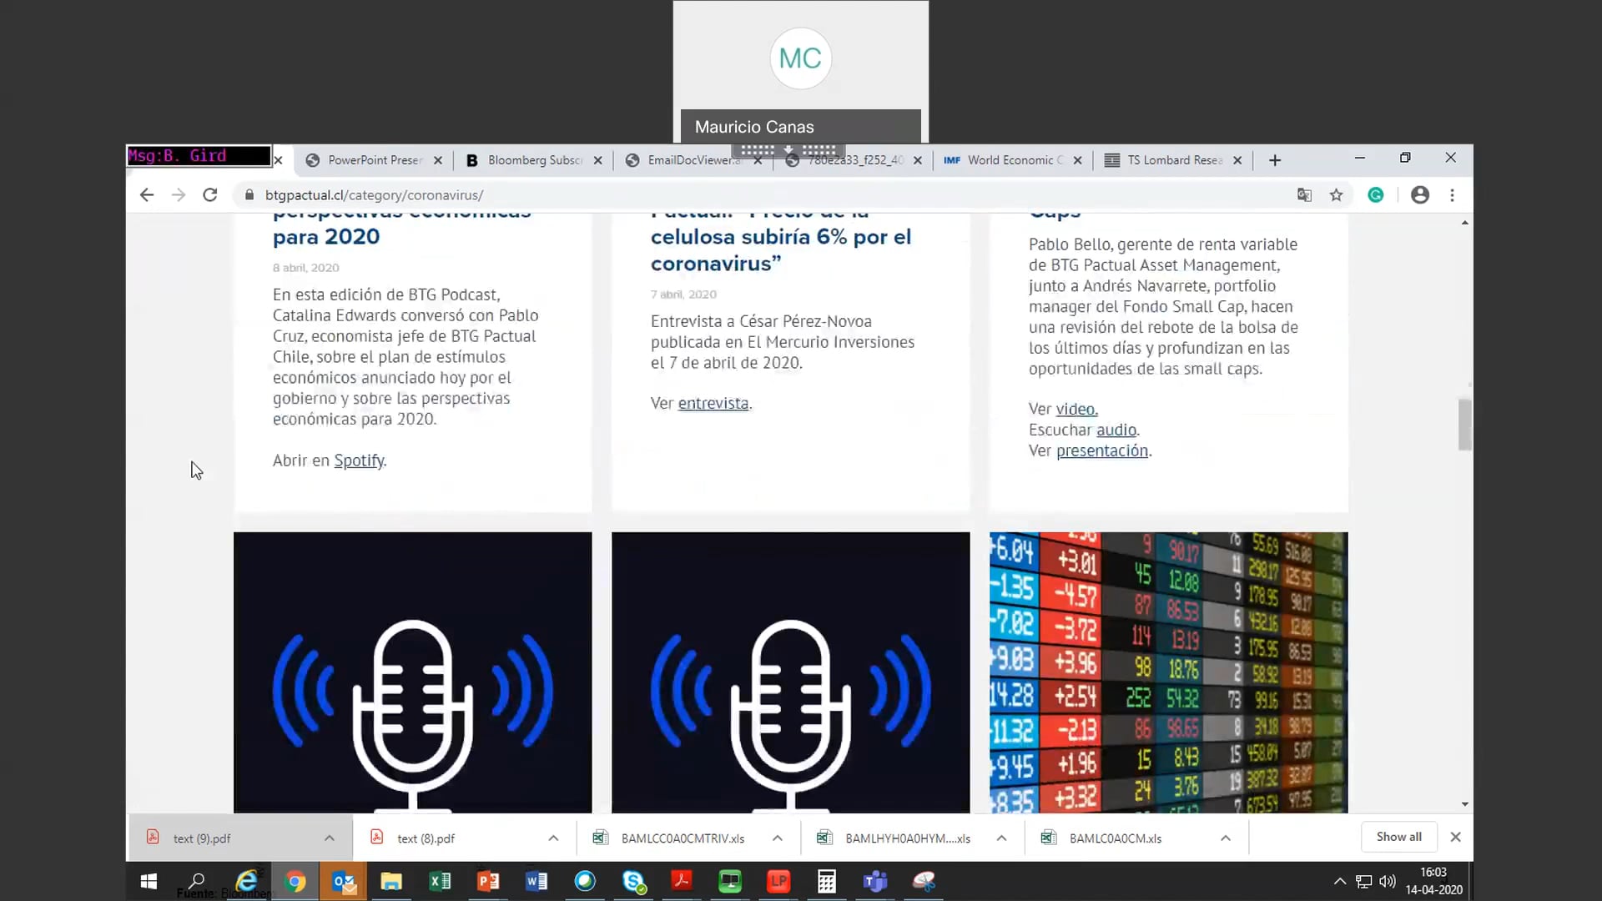Click the browser reload icon
This screenshot has width=1602, height=901.
tap(210, 195)
